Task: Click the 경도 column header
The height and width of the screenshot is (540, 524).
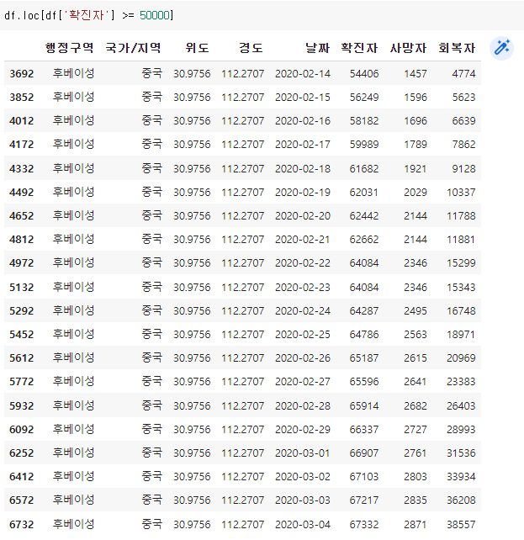Action: pyautogui.click(x=251, y=48)
